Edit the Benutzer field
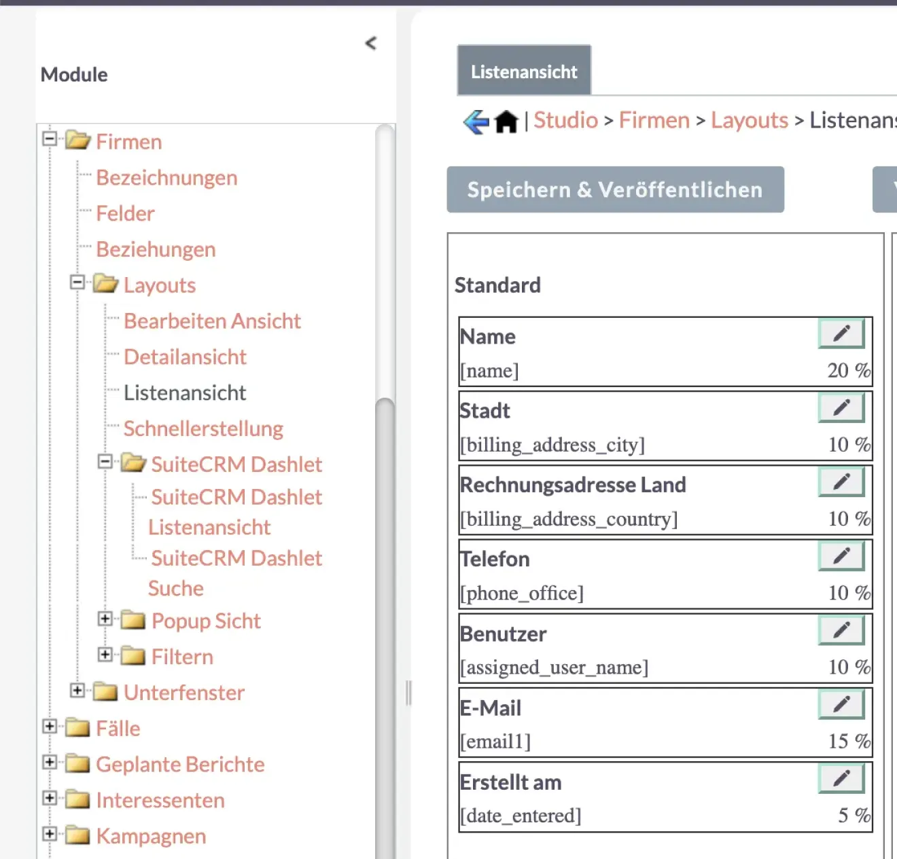897x859 pixels. click(x=841, y=630)
